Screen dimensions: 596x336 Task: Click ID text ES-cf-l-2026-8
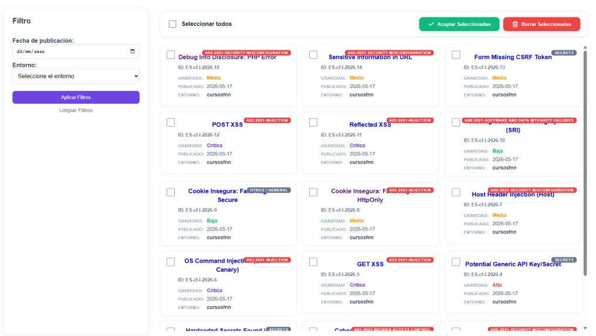tap(340, 210)
